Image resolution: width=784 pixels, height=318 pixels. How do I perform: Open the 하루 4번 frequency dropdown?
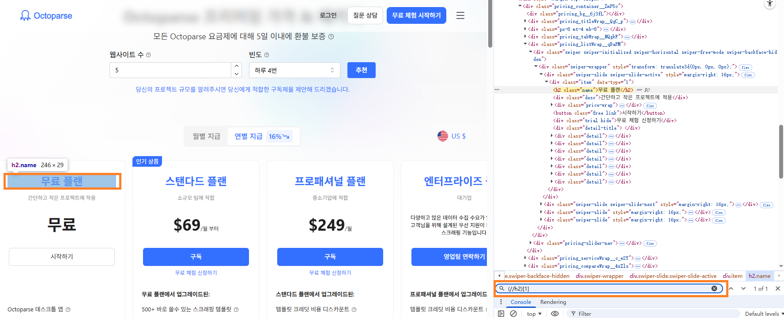[x=294, y=70]
